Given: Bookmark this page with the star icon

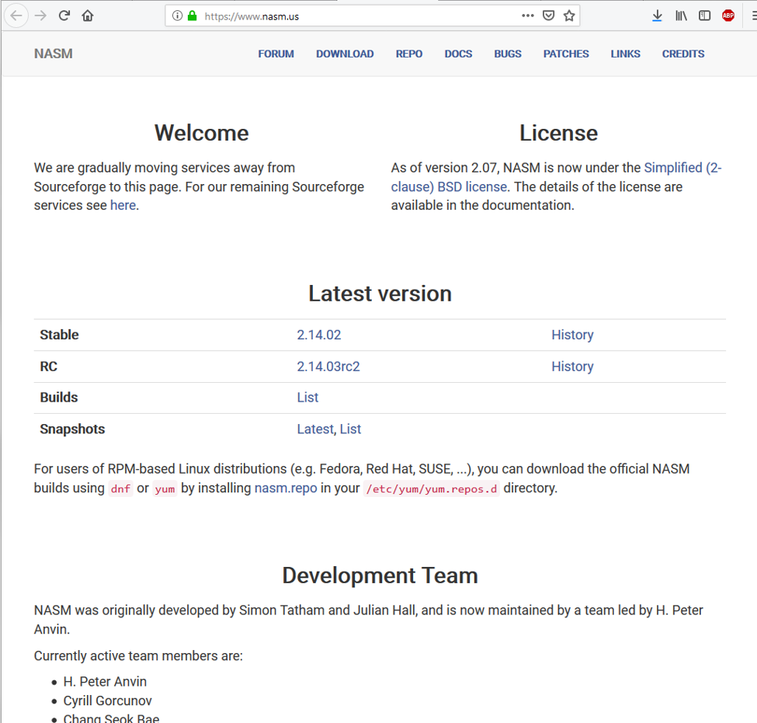Looking at the screenshot, I should (569, 16).
